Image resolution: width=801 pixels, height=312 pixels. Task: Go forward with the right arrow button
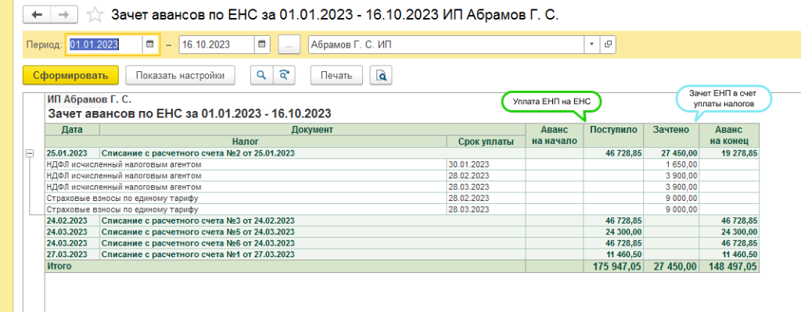coord(64,15)
